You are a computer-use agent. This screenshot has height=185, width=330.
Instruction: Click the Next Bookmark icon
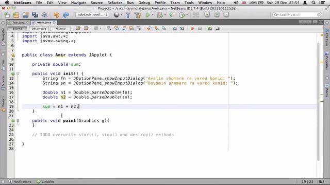pos(157,28)
